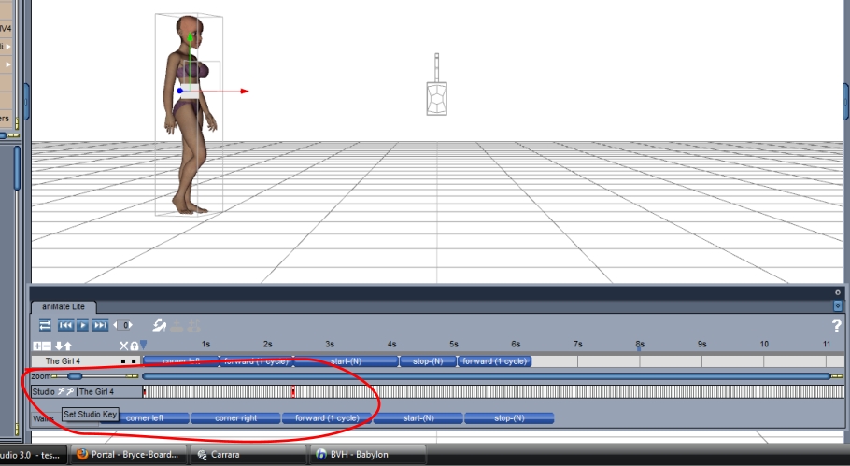Click the X delete icon above the track
This screenshot has width=850, height=466.
[x=123, y=346]
